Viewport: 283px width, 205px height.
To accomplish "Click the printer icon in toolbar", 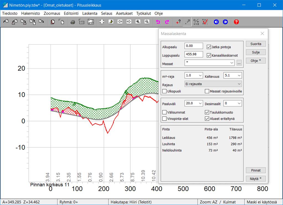I will (73, 22).
